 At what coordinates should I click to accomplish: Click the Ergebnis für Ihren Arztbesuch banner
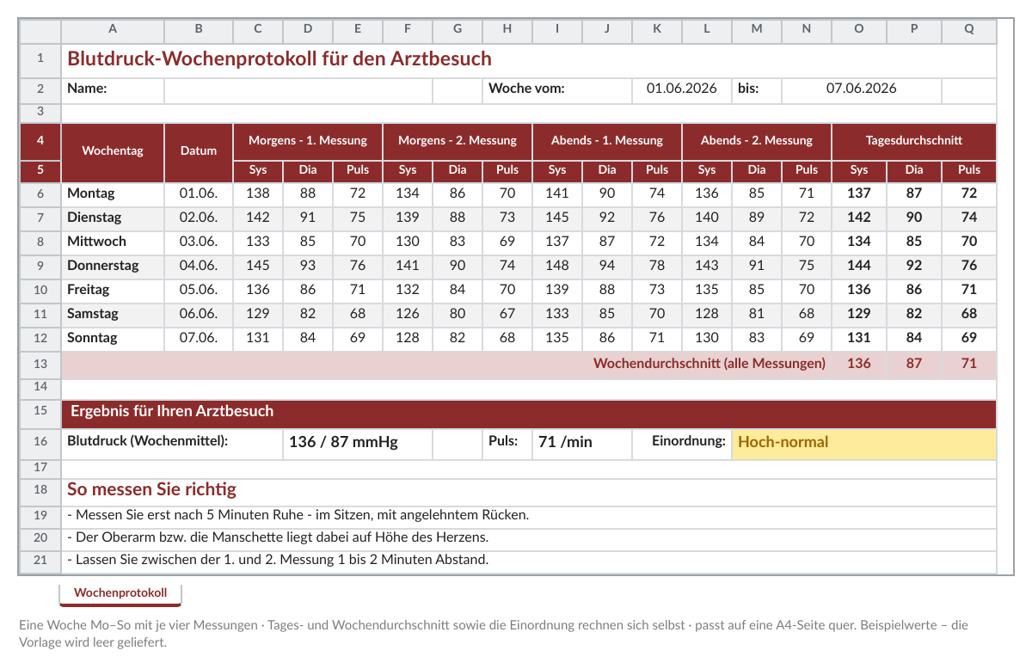point(529,413)
